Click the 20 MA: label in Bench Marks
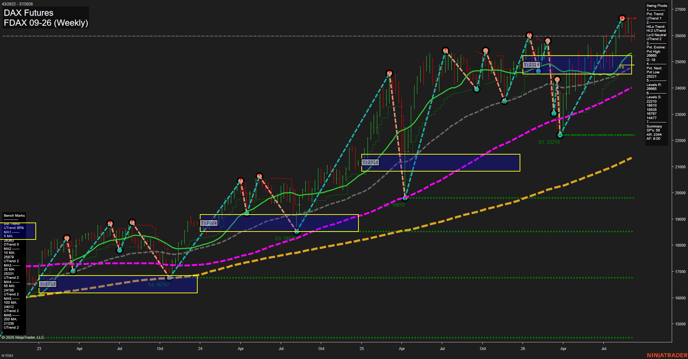The width and height of the screenshot is (688, 359). [9, 269]
